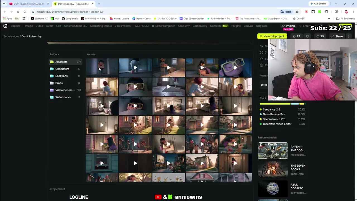357x201 pixels.
Task: Open the Clips | StreamLadder bookmark
Action: coord(192,19)
